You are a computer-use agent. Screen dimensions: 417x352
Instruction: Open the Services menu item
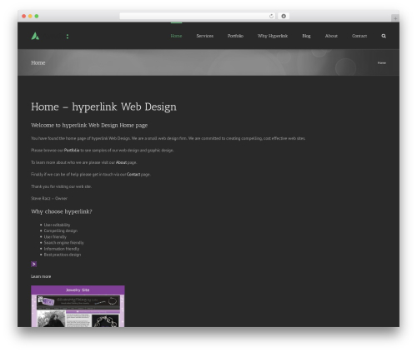[x=205, y=36]
